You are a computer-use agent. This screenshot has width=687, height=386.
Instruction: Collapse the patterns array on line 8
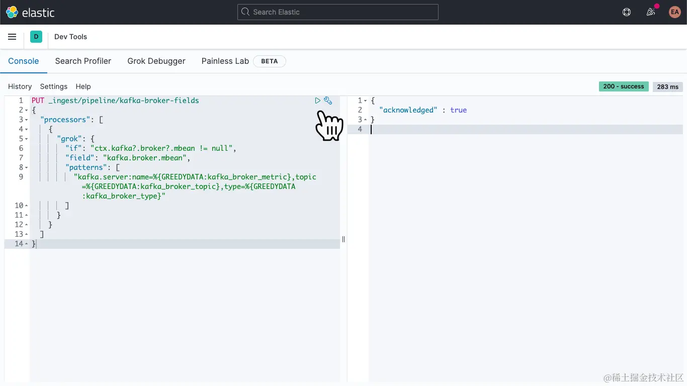click(x=27, y=167)
